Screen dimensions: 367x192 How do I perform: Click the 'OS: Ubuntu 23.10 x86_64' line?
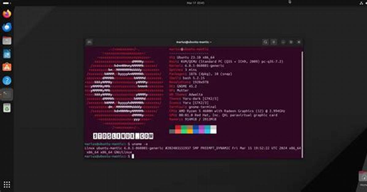(x=192, y=57)
